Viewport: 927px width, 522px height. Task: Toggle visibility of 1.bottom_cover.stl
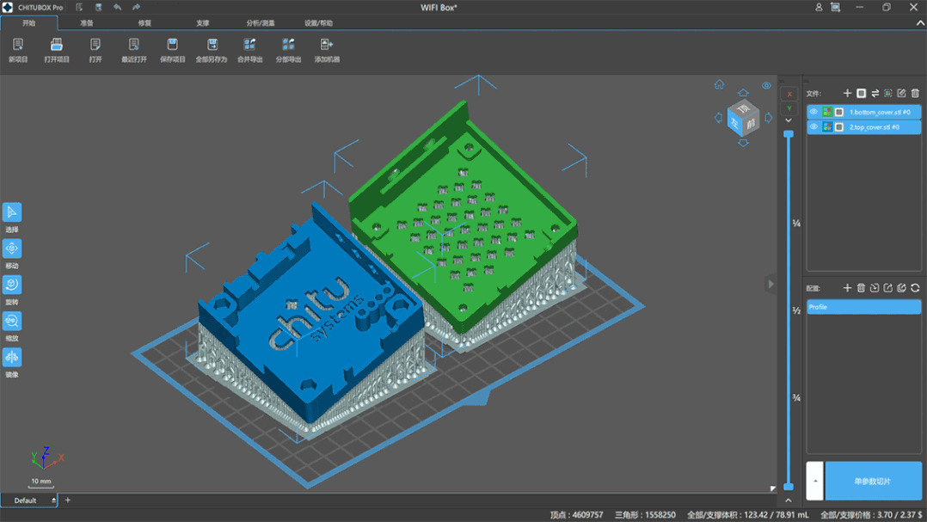click(x=813, y=112)
